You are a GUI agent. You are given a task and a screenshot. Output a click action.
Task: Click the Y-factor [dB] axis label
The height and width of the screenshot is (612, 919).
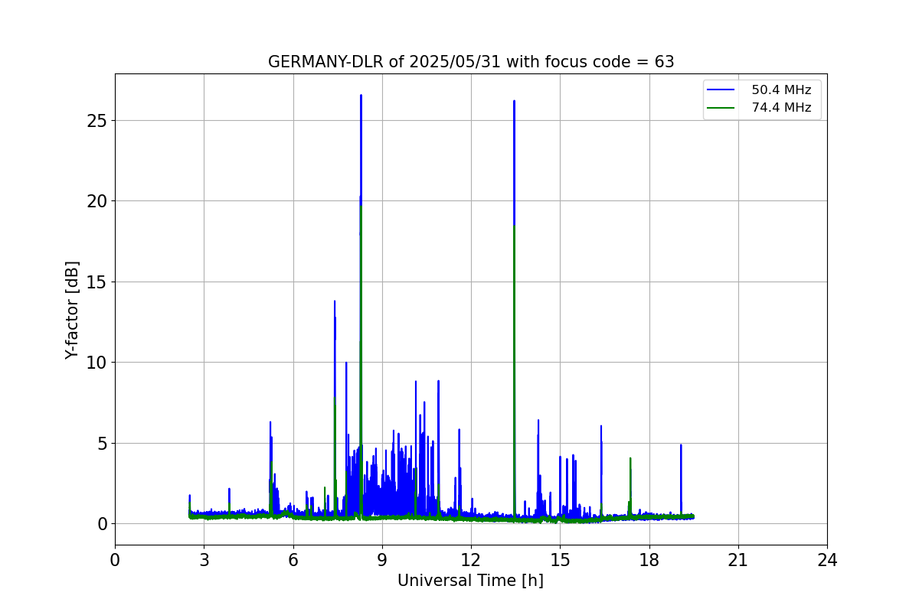coord(72,310)
